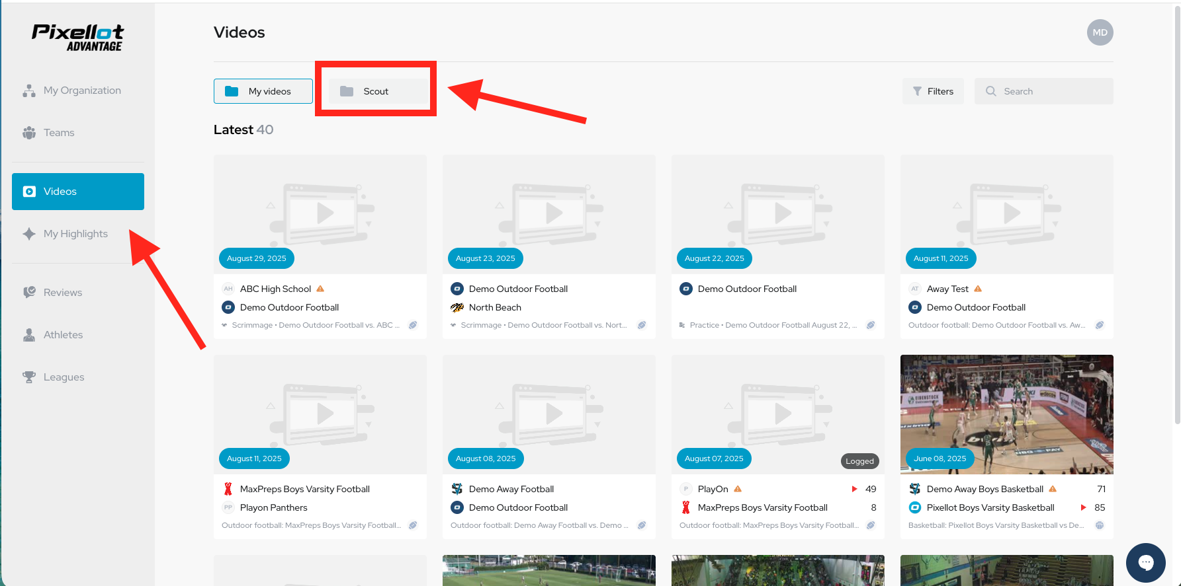This screenshot has height=586, width=1181.
Task: Open the chat support bubble icon
Action: pos(1145,562)
